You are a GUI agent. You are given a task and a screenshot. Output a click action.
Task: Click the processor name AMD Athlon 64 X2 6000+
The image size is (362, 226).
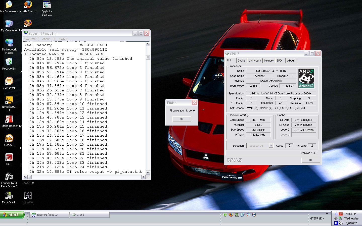coord(271,71)
